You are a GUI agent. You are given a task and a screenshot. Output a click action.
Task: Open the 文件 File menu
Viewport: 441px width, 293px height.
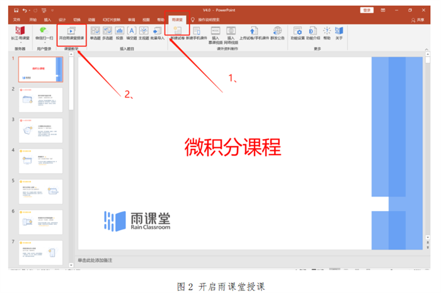point(16,19)
